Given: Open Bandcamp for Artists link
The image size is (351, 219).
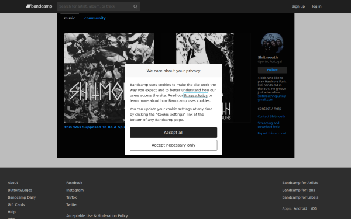Looking at the screenshot, I should 300,183.
